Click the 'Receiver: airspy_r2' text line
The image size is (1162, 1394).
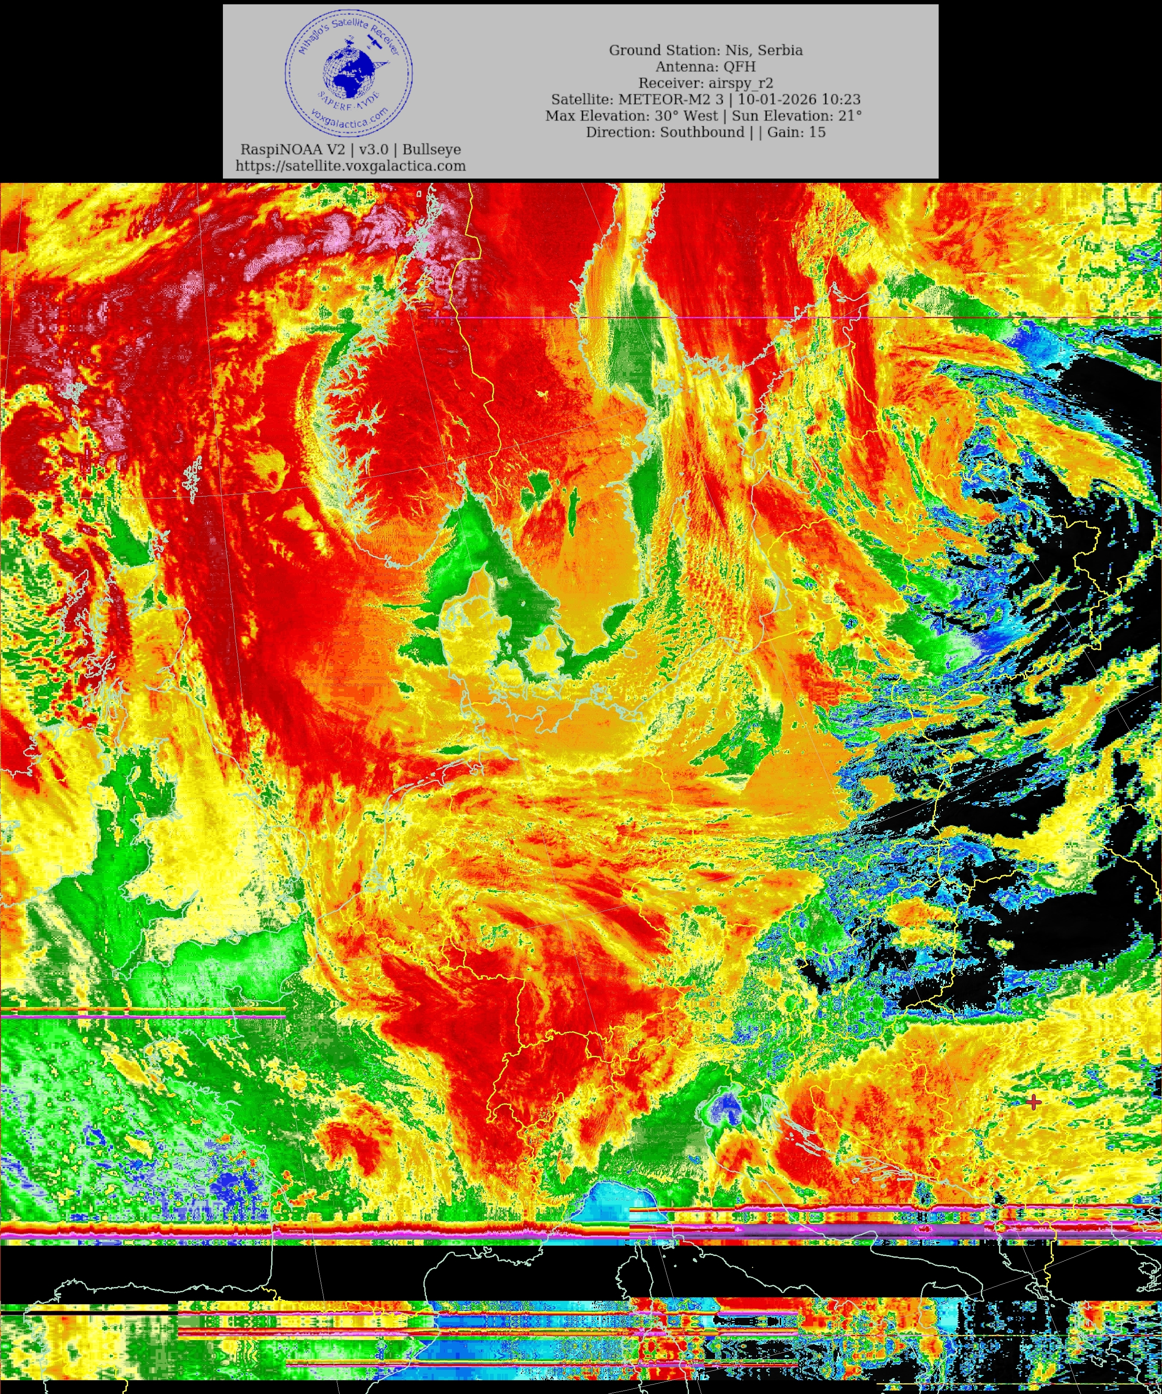point(705,83)
